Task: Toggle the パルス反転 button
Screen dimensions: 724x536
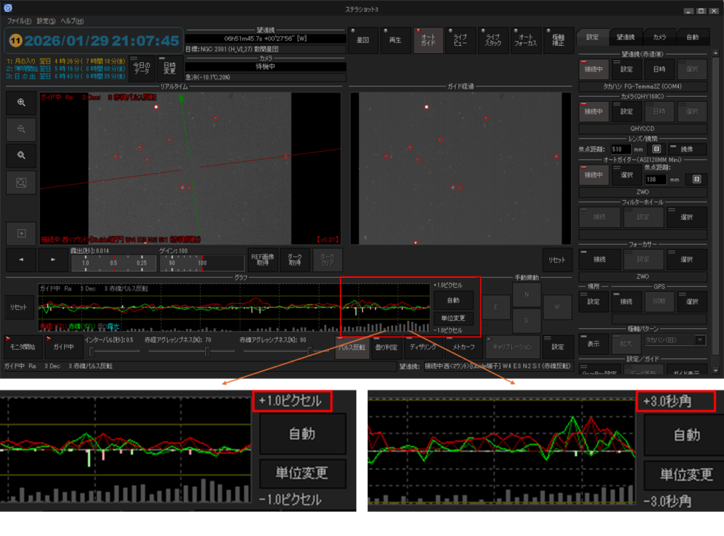Action: point(351,347)
